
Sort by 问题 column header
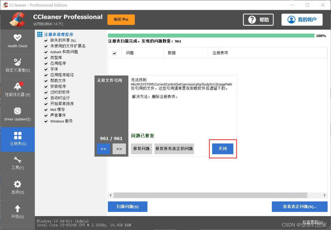click(142, 53)
